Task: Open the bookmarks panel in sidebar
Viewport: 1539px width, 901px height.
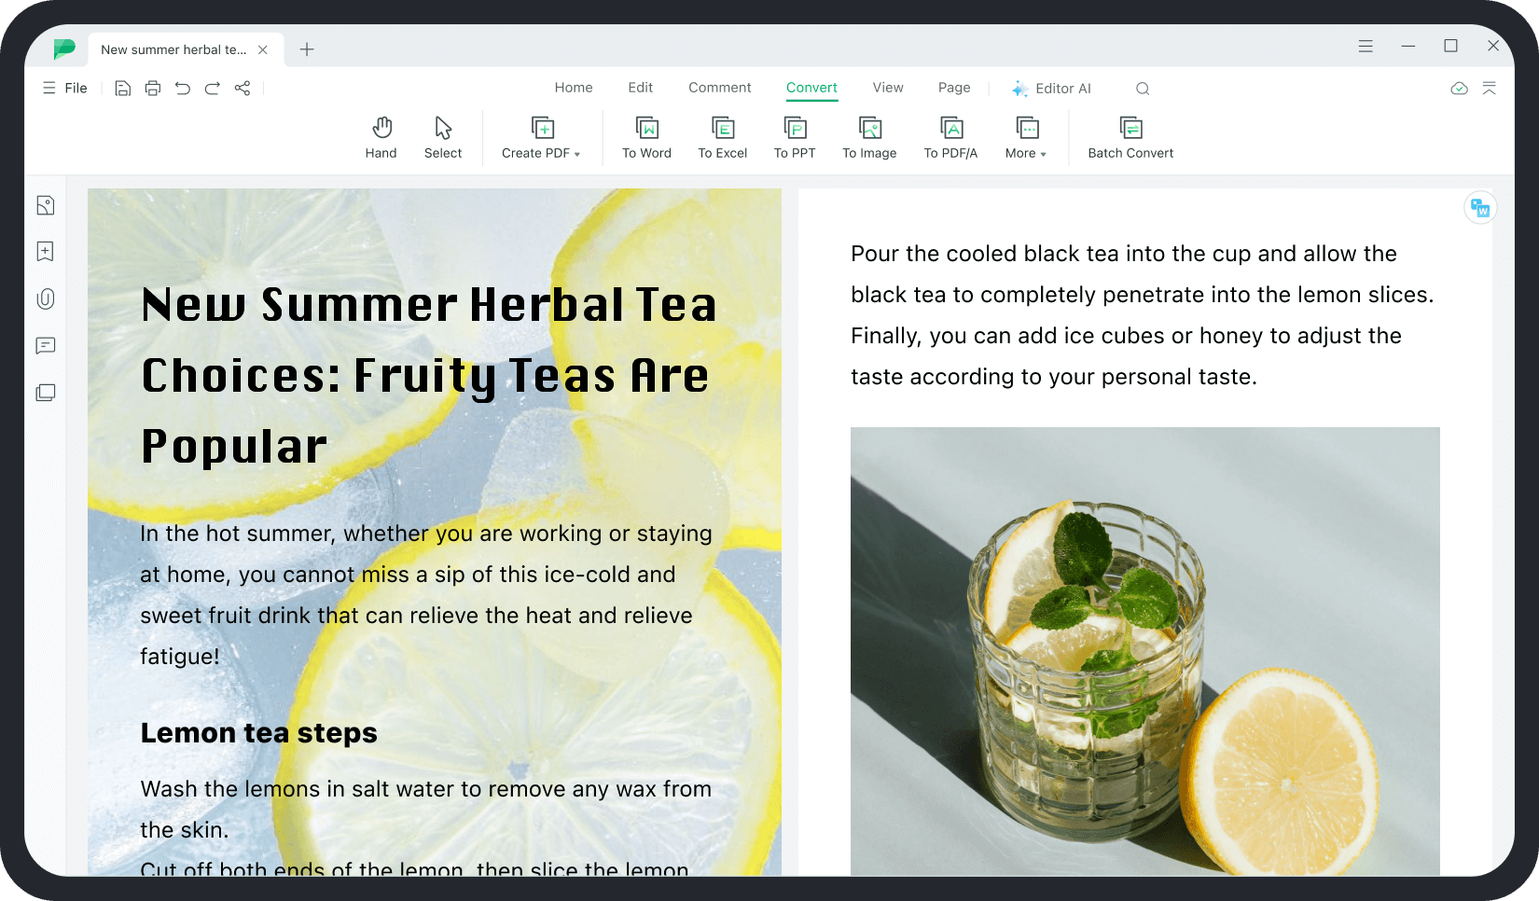Action: (46, 252)
